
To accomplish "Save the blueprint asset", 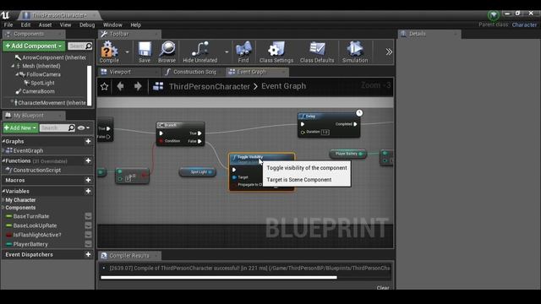I will tap(145, 52).
